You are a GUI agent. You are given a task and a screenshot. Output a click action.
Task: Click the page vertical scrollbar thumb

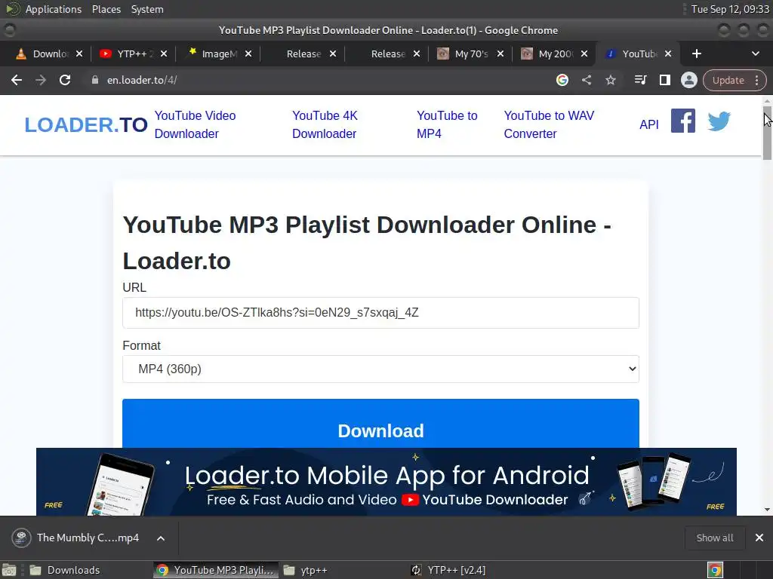click(x=767, y=133)
